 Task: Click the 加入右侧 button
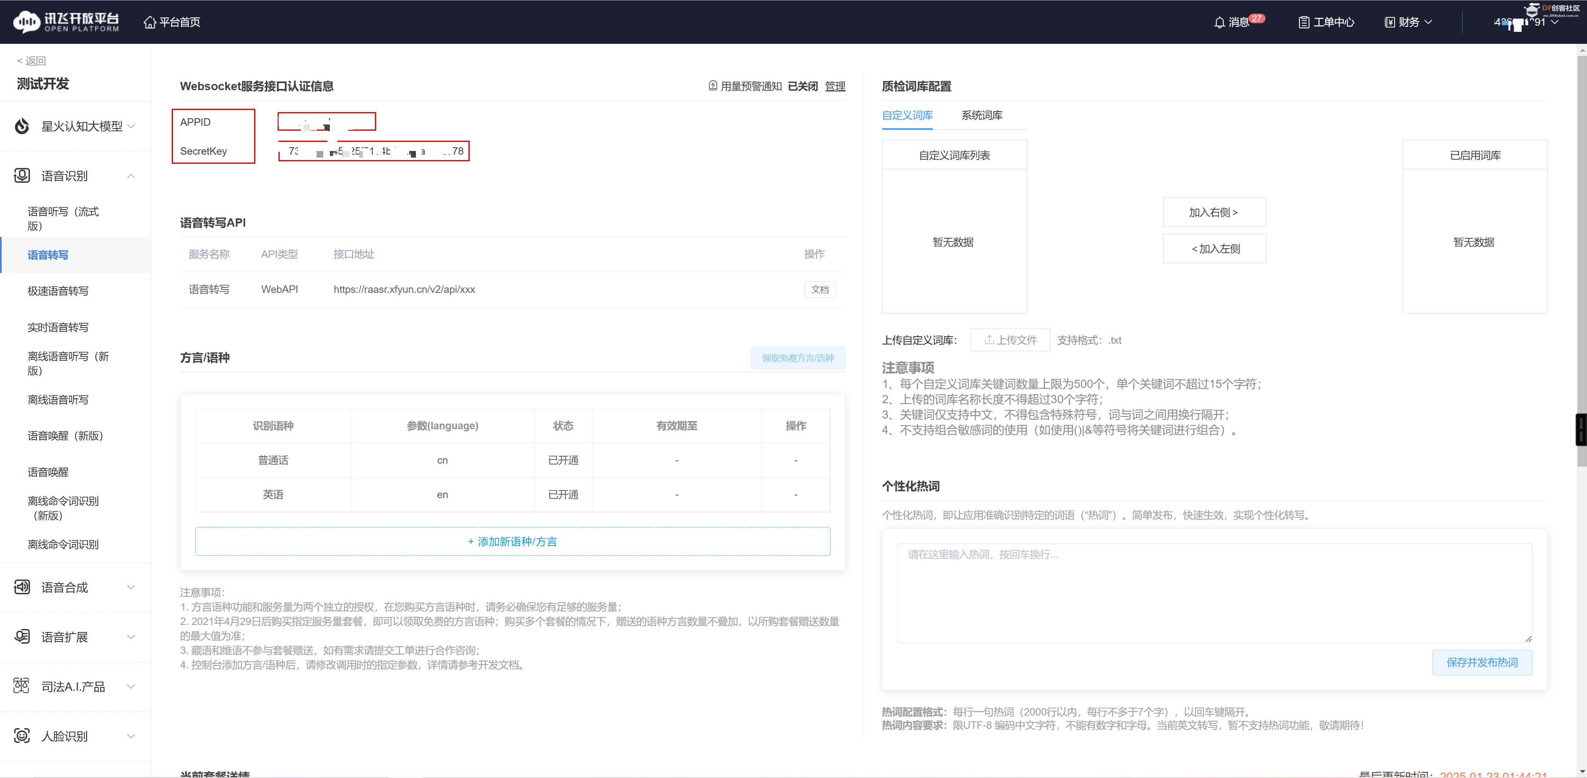point(1214,212)
